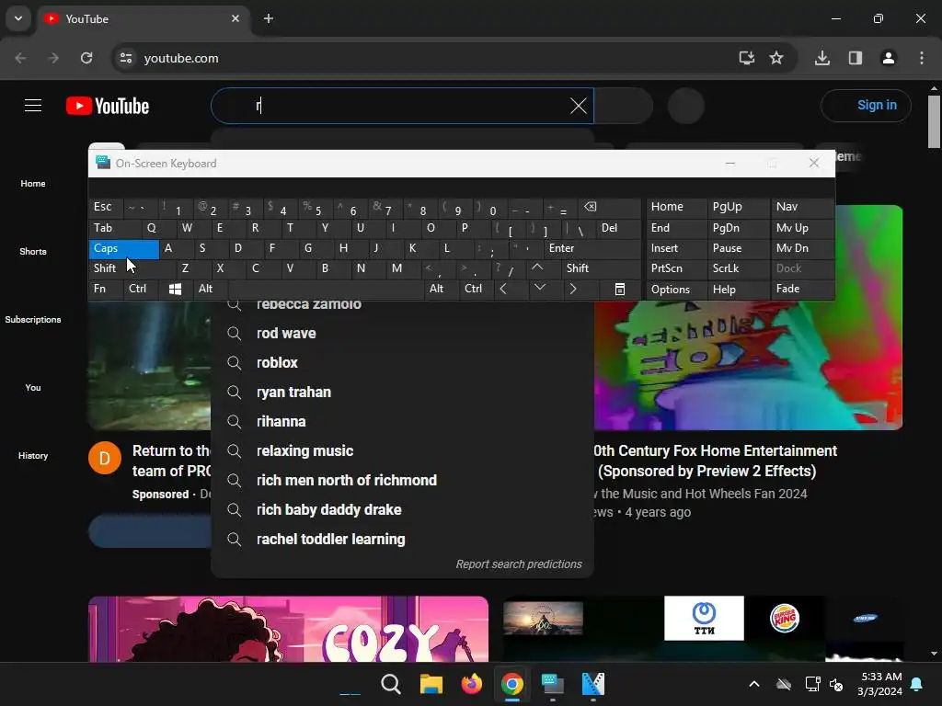The width and height of the screenshot is (942, 706).
Task: Open Chrome profile icon
Action: pos(888,58)
